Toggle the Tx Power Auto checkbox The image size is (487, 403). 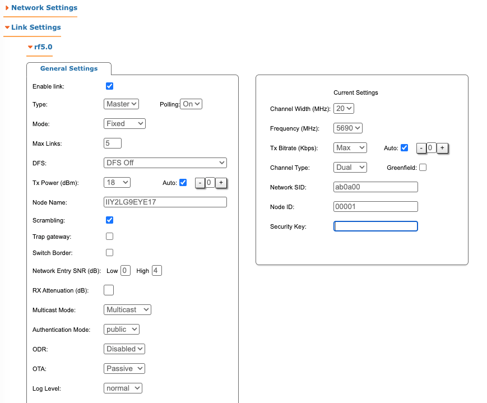click(183, 182)
